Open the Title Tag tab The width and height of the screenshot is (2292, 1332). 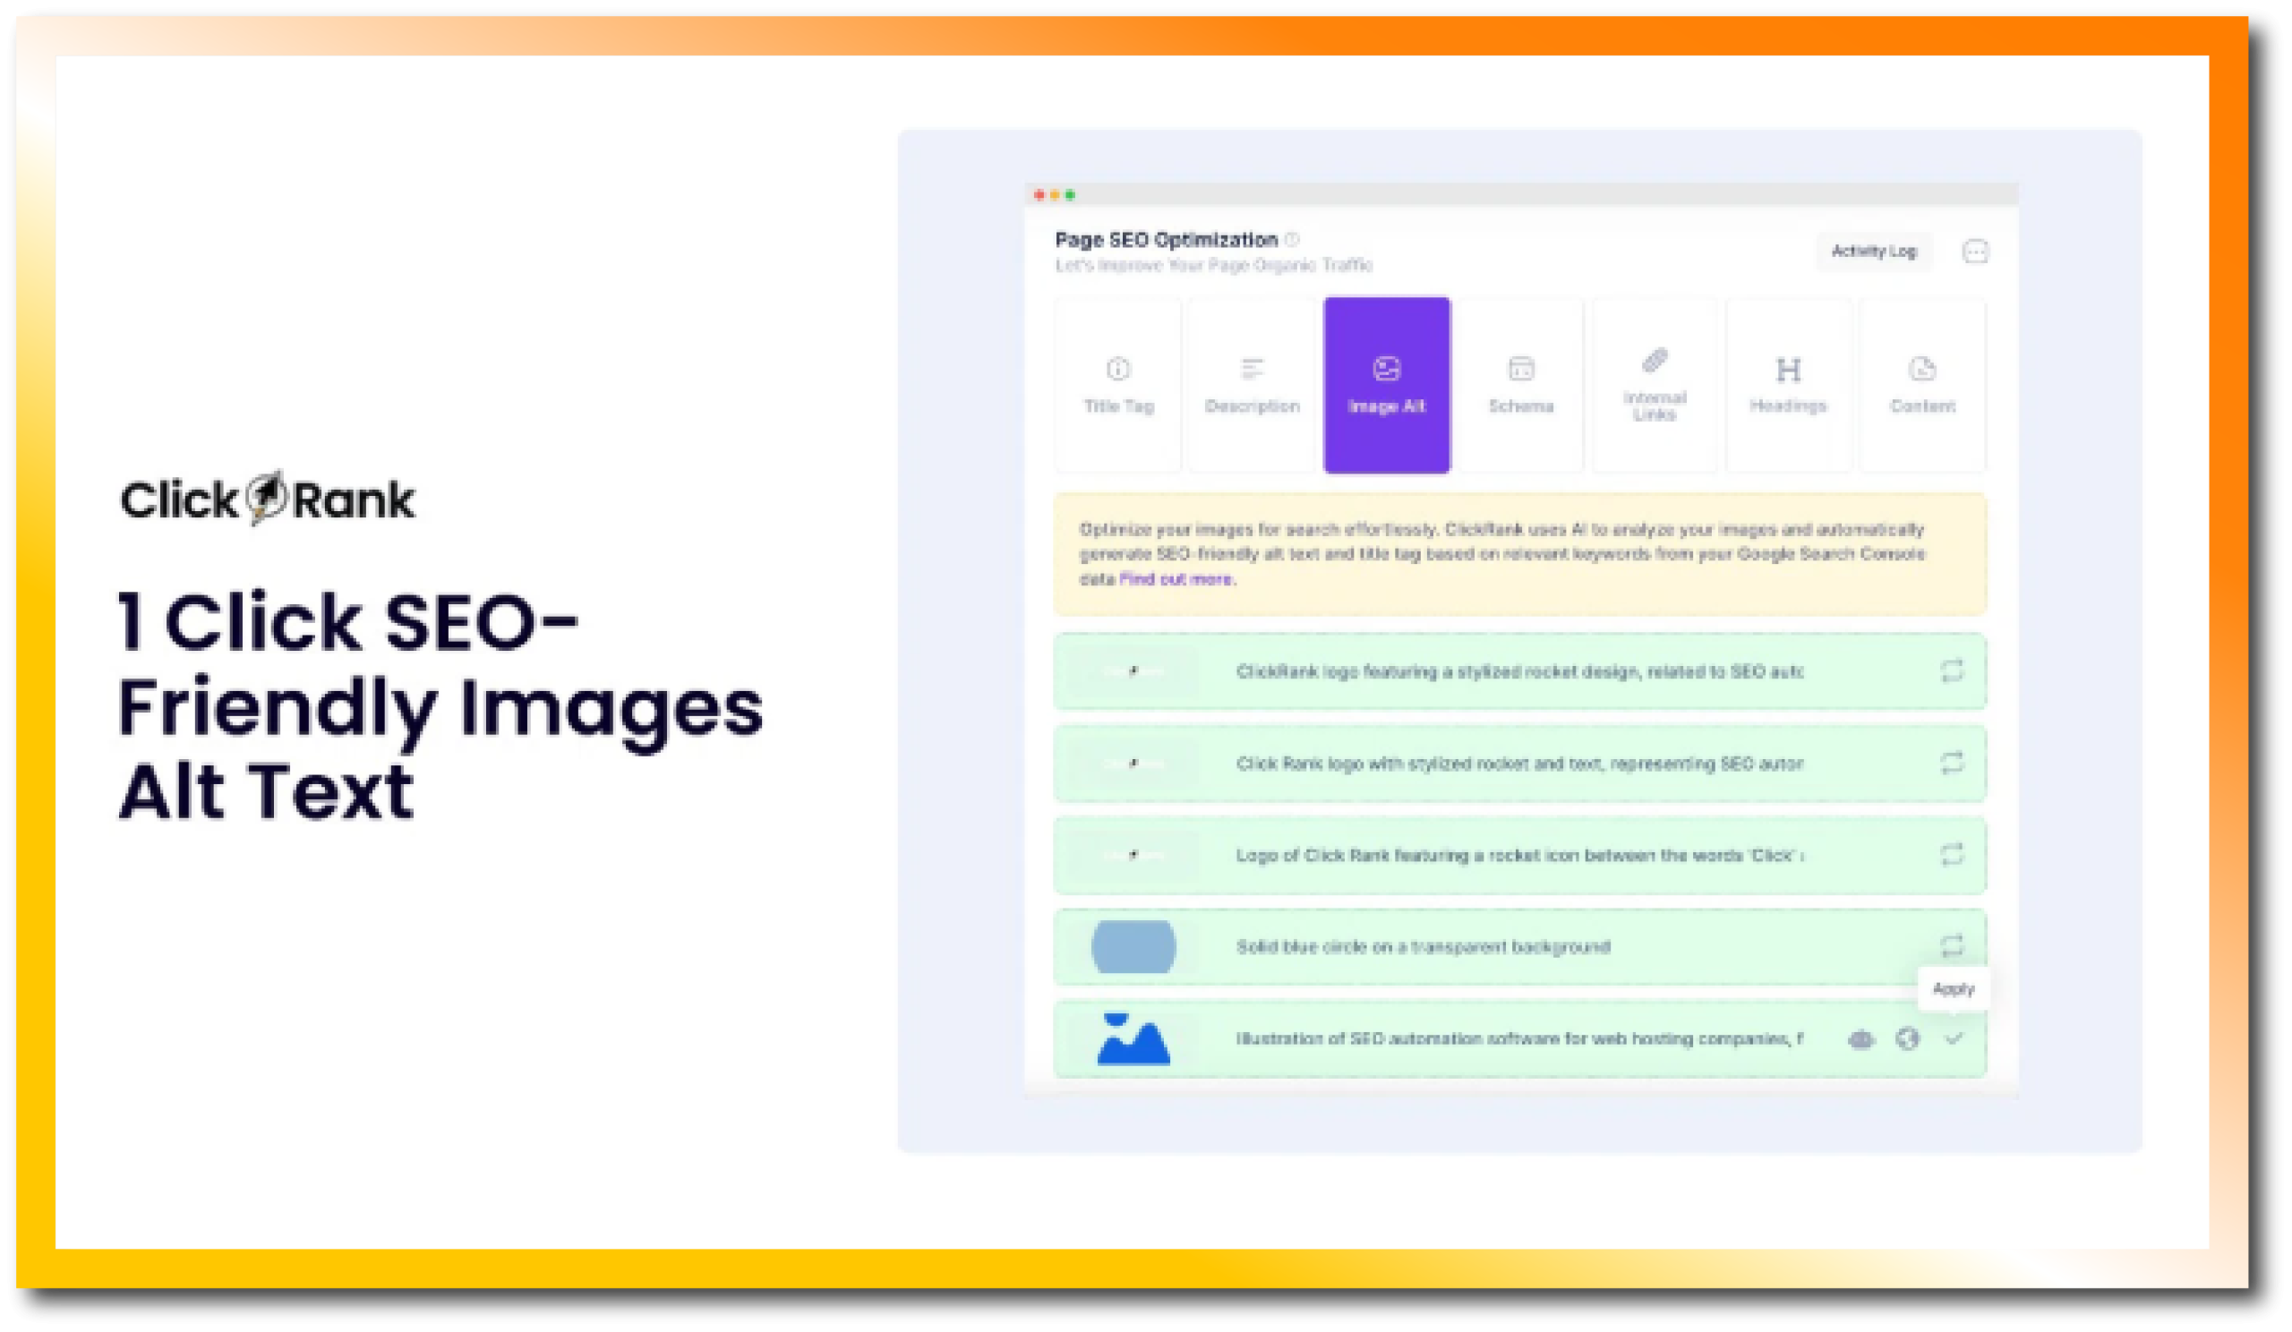click(x=1118, y=385)
